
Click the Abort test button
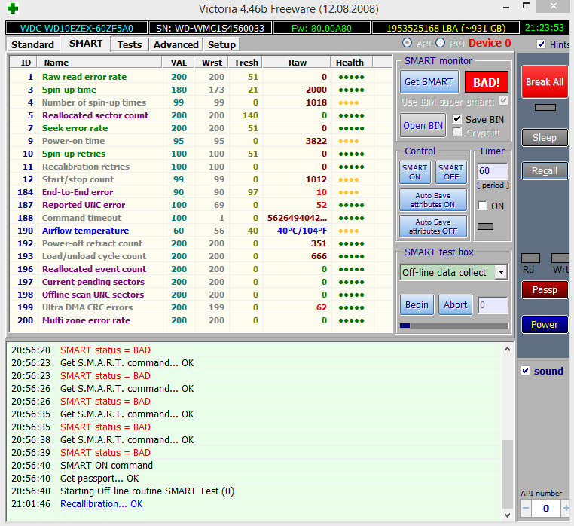click(456, 304)
